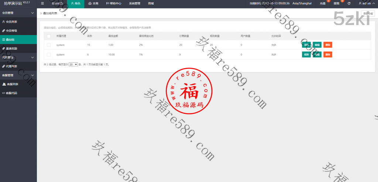
Task: Toggle the hamburger sidebar collapse icon
Action: (42, 3)
